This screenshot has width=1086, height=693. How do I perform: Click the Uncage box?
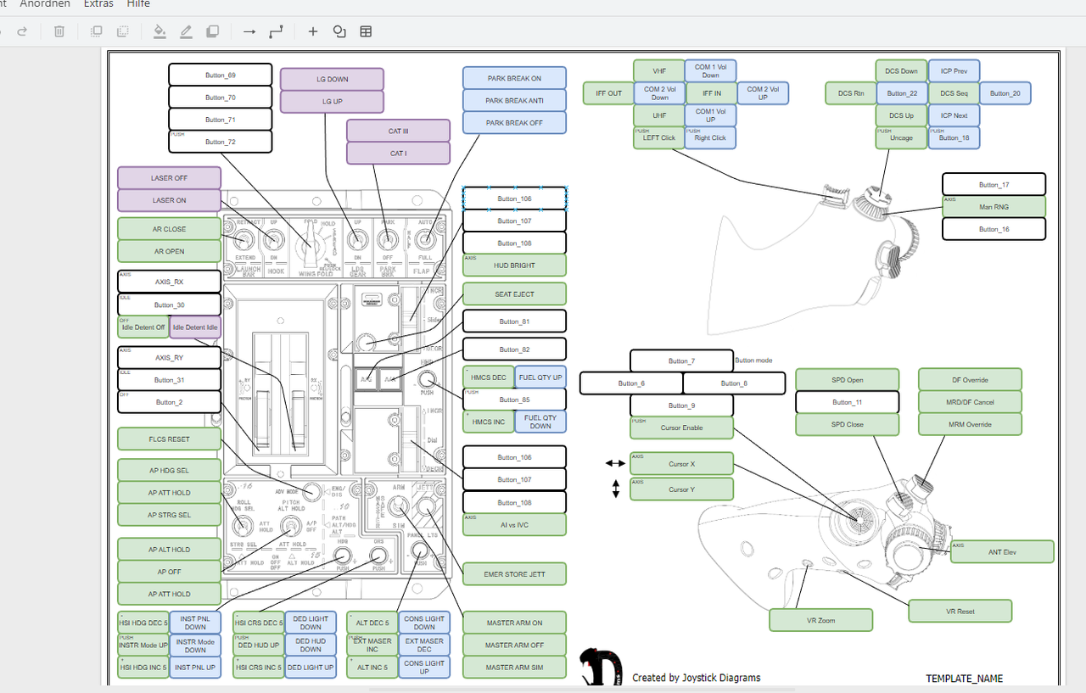902,137
